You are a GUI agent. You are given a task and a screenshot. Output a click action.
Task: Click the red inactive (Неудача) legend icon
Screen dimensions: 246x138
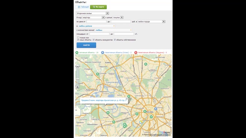pyautogui.click(x=136, y=53)
